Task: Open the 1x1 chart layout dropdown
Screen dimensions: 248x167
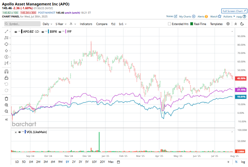Action: point(123,24)
